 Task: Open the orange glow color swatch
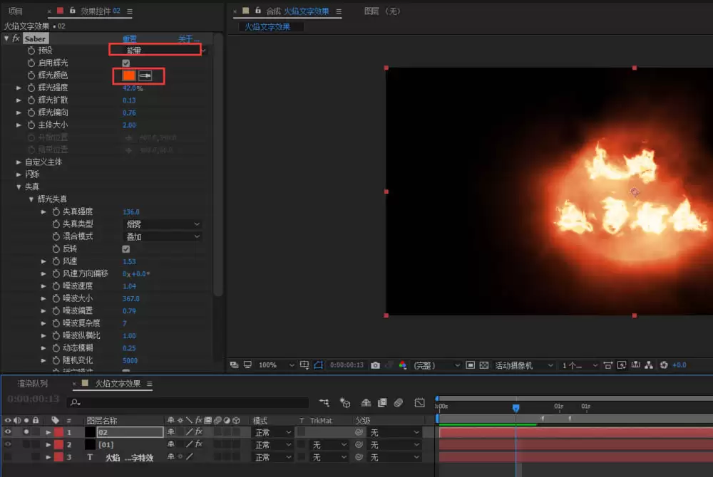(x=129, y=75)
